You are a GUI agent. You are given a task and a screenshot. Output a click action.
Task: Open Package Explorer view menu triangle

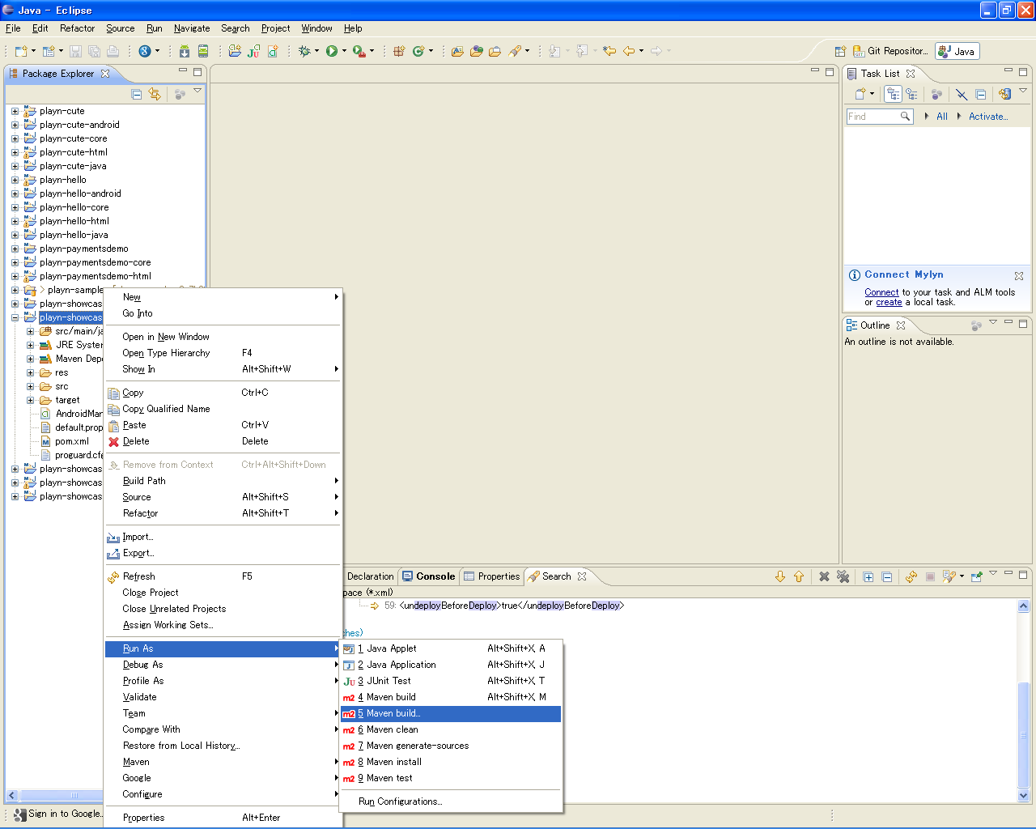[197, 91]
